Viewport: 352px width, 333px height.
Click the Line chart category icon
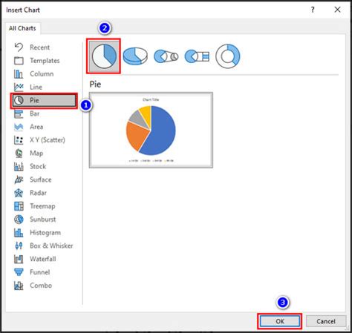click(19, 87)
